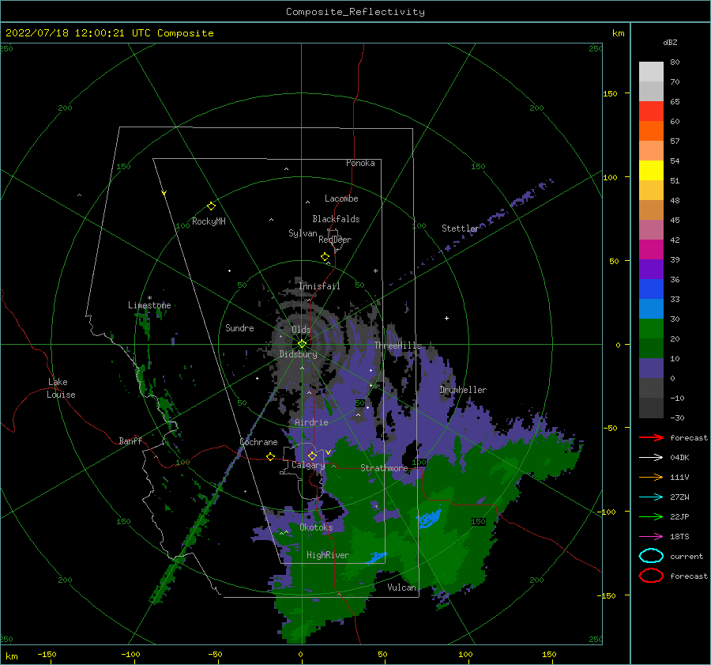The height and width of the screenshot is (665, 711).
Task: Select the Lacombe label
Action: [341, 198]
